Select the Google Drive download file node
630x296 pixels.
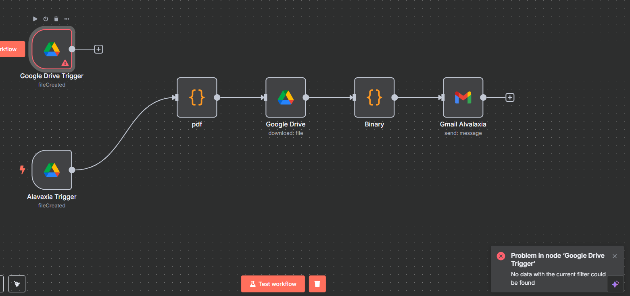(286, 97)
